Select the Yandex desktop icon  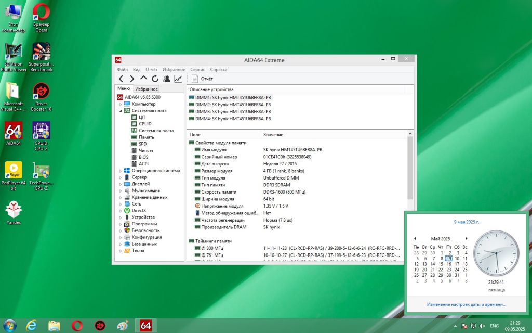point(14,212)
